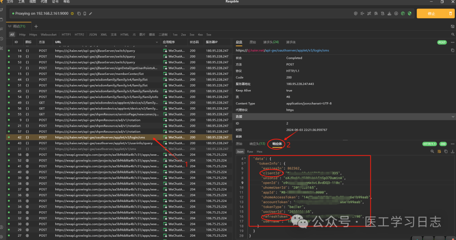The height and width of the screenshot is (240, 456).
Task: Filter traffic by HTTP2 protocol
Action: coord(79,35)
